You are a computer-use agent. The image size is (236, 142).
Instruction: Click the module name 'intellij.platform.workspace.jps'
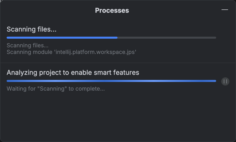point(95,52)
